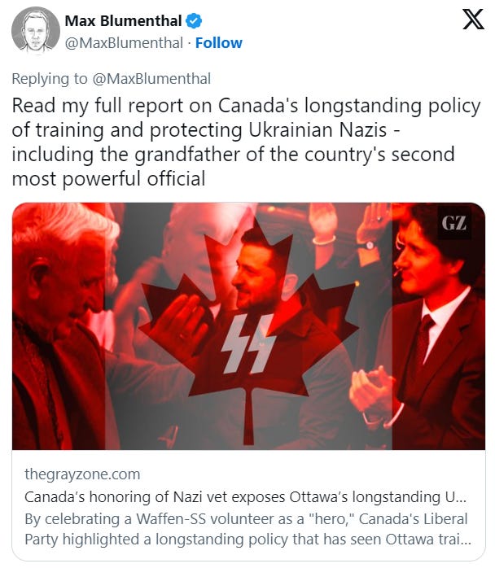Click the right side of preview image
This screenshot has height=568, width=495.
439,326
